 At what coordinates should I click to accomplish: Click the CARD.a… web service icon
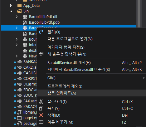pyautogui.click(x=19, y=67)
